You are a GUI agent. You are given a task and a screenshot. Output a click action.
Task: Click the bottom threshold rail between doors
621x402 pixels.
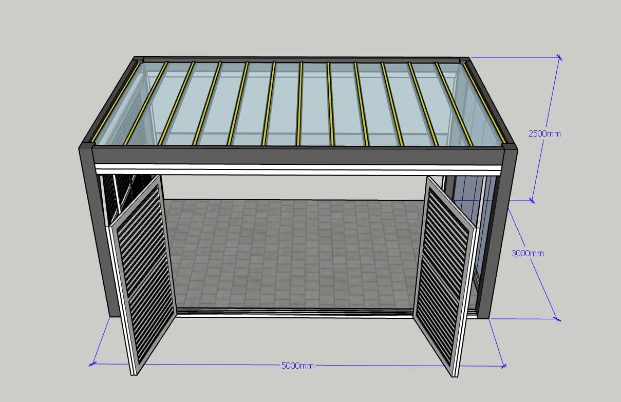[295, 312]
